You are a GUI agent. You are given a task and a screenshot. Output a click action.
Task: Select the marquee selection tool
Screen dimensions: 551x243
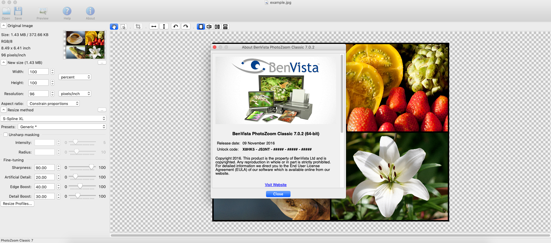point(123,26)
